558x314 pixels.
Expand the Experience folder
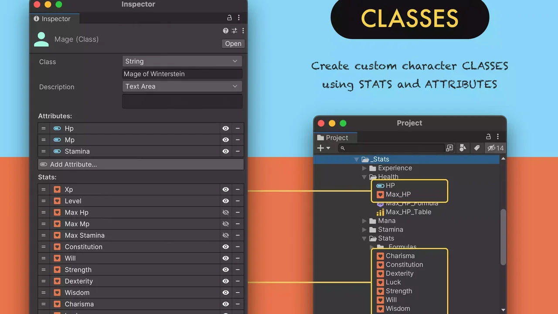[x=364, y=168]
